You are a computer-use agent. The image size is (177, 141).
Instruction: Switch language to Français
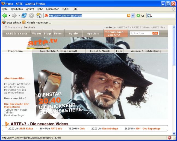(x=14, y=27)
